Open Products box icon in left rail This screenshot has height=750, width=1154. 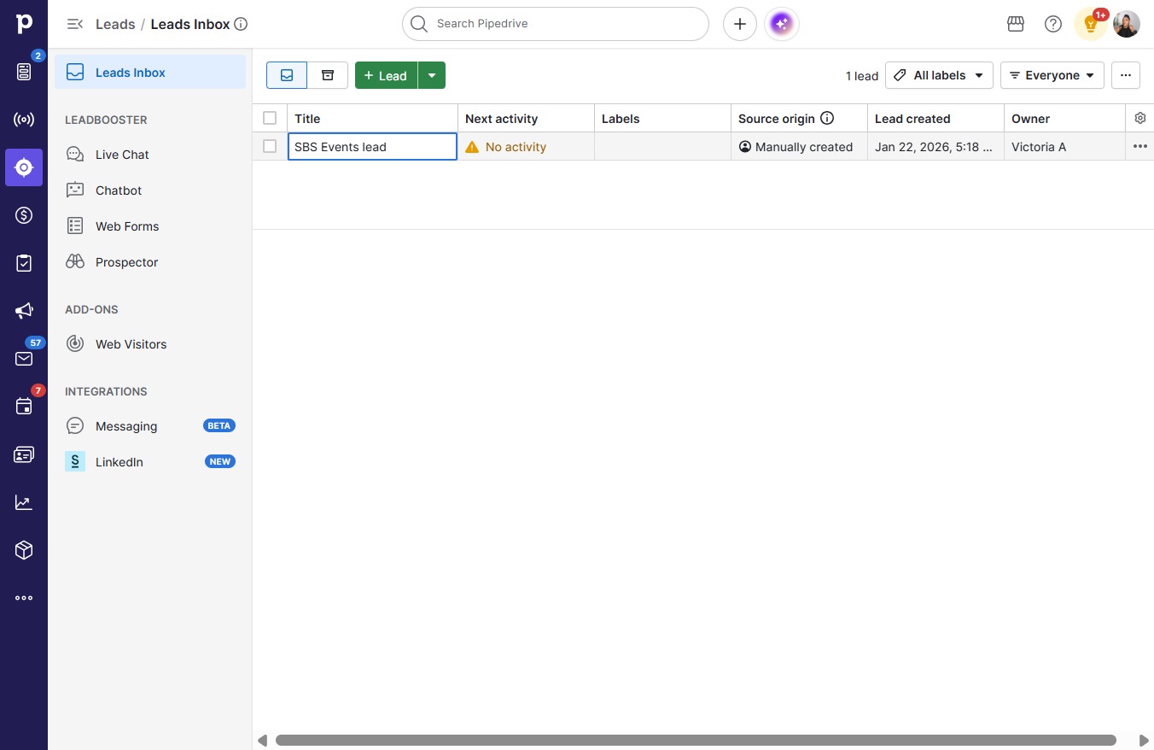tap(24, 550)
